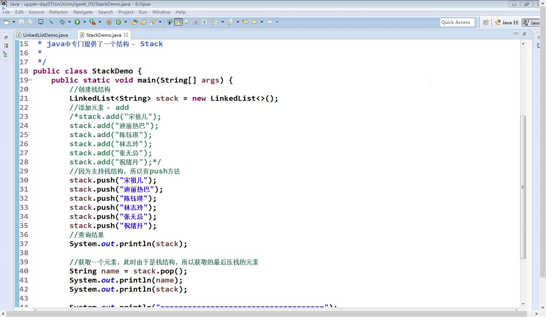The width and height of the screenshot is (546, 317).
Task: Run the program with the green play icon
Action: 77,22
